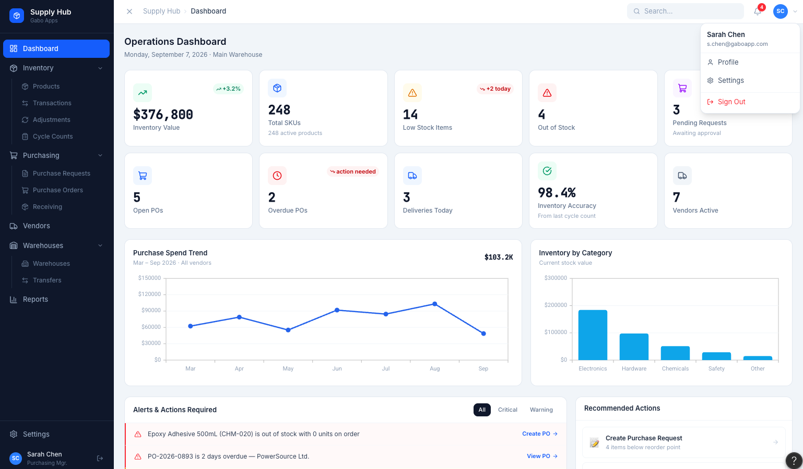Click Create PO link for Epoxy Adhesive
This screenshot has width=803, height=469.
click(x=540, y=434)
